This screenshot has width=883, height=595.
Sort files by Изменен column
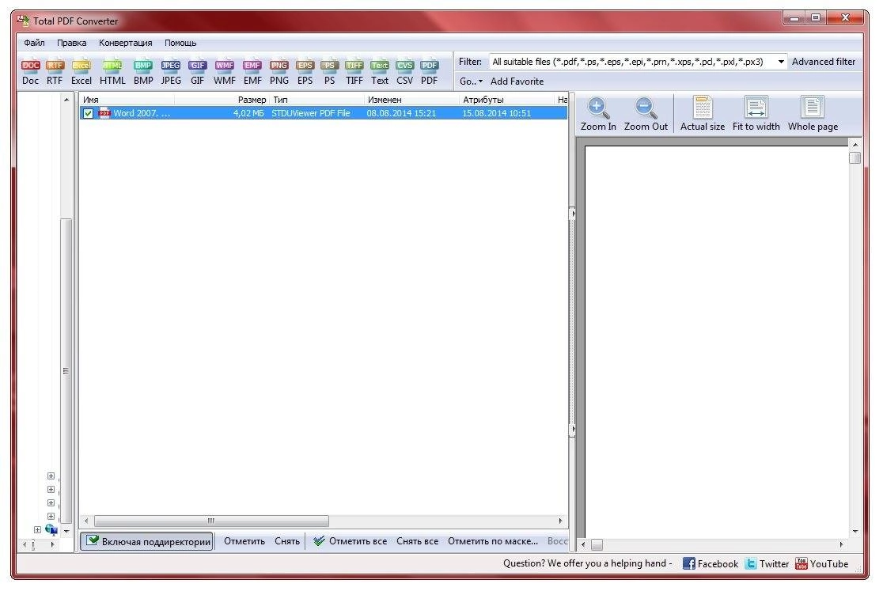tap(411, 100)
